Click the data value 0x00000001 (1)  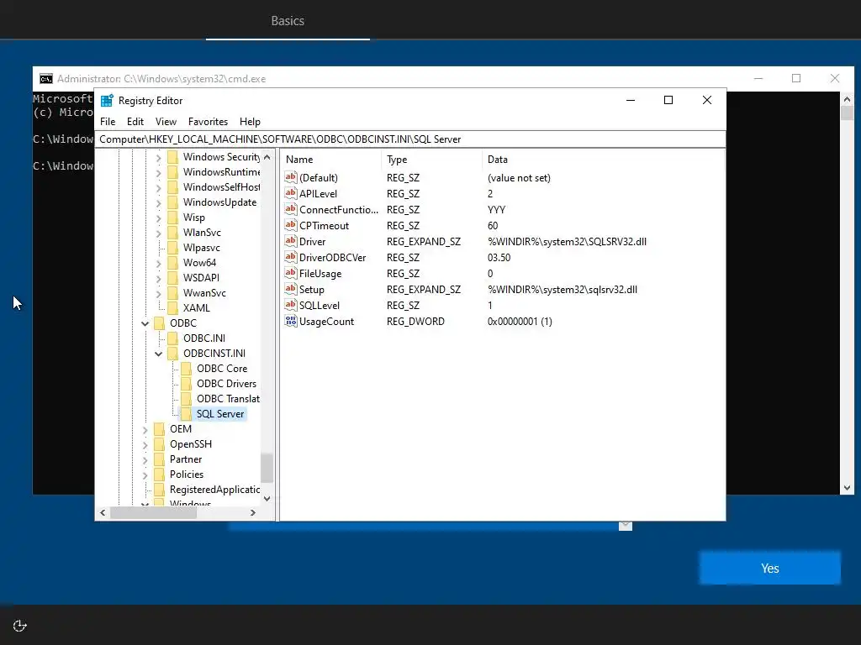coord(520,322)
